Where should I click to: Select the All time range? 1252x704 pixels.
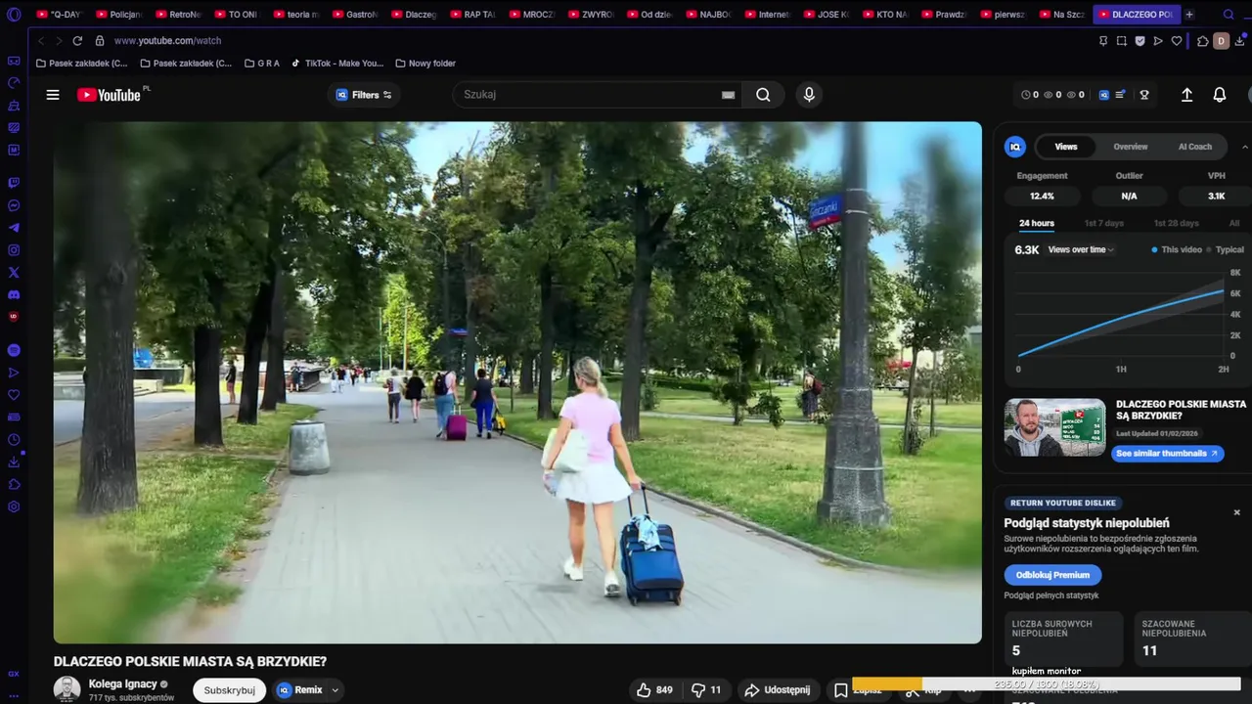(x=1234, y=223)
